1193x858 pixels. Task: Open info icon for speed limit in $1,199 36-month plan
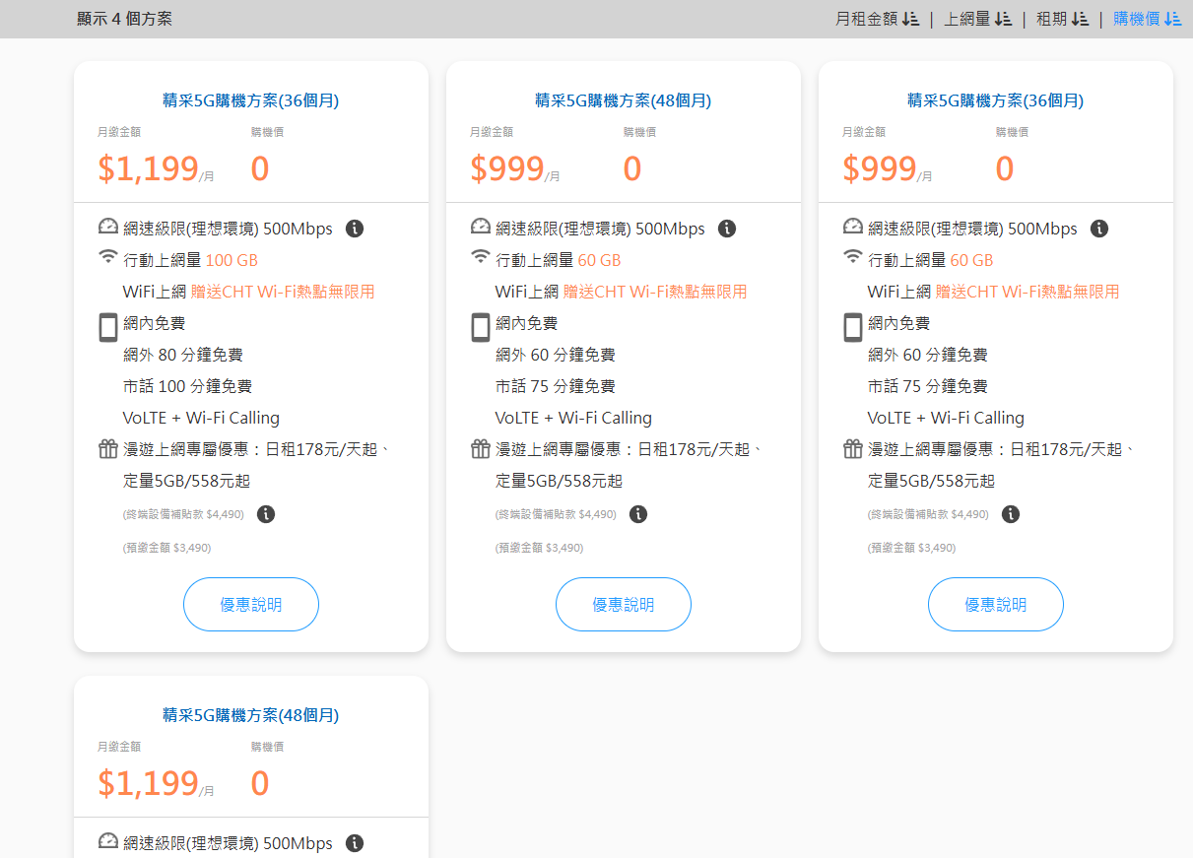[x=355, y=229]
